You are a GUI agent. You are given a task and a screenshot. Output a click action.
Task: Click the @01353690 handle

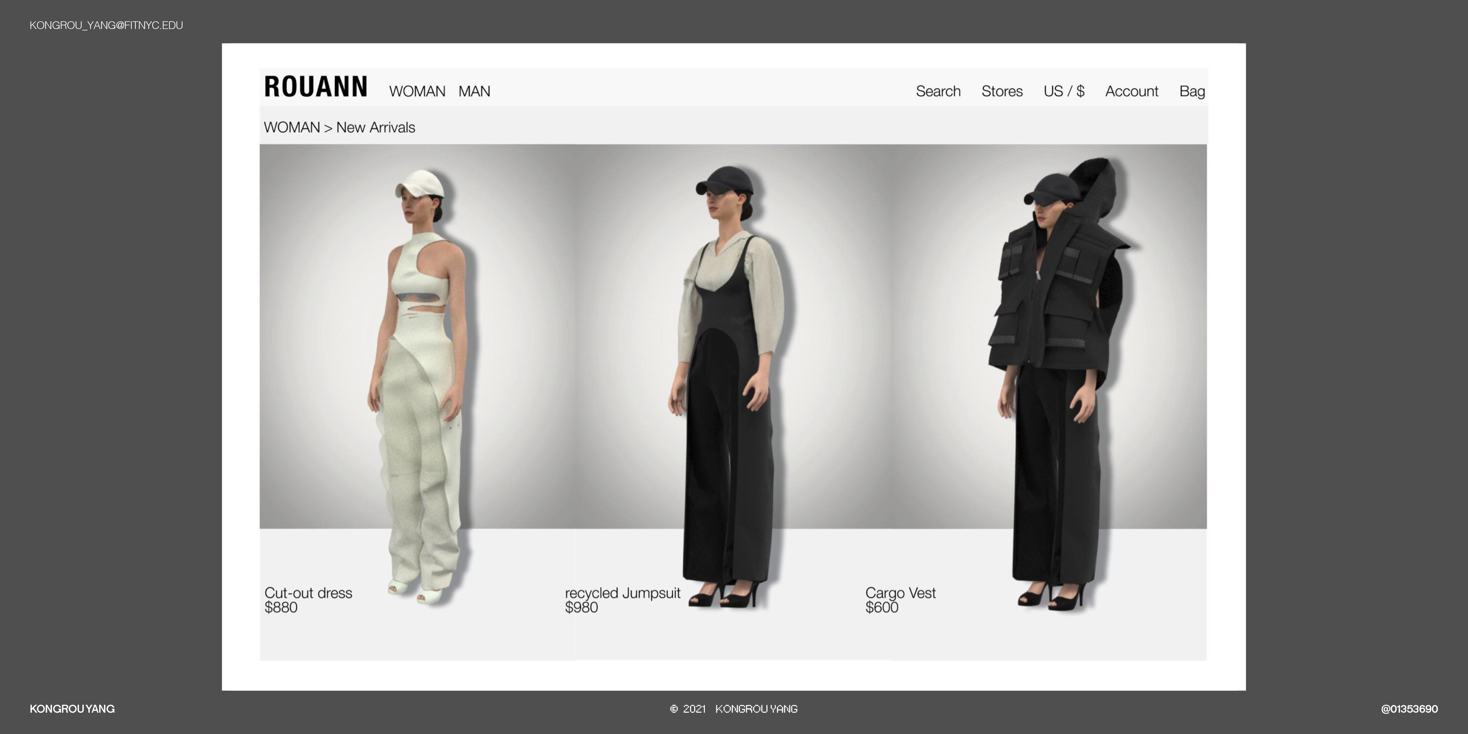coord(1409,709)
